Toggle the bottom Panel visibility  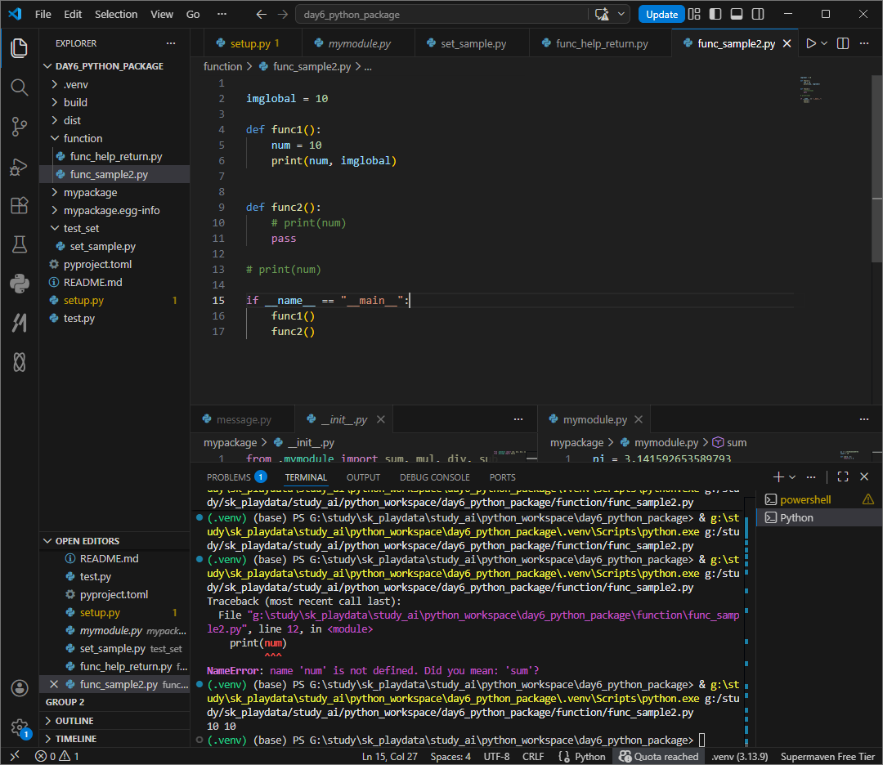pos(737,14)
